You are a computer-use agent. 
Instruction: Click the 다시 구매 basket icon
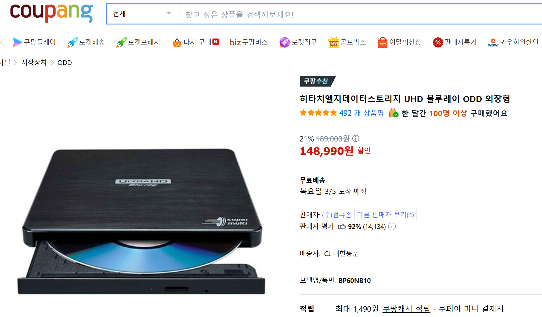[177, 43]
